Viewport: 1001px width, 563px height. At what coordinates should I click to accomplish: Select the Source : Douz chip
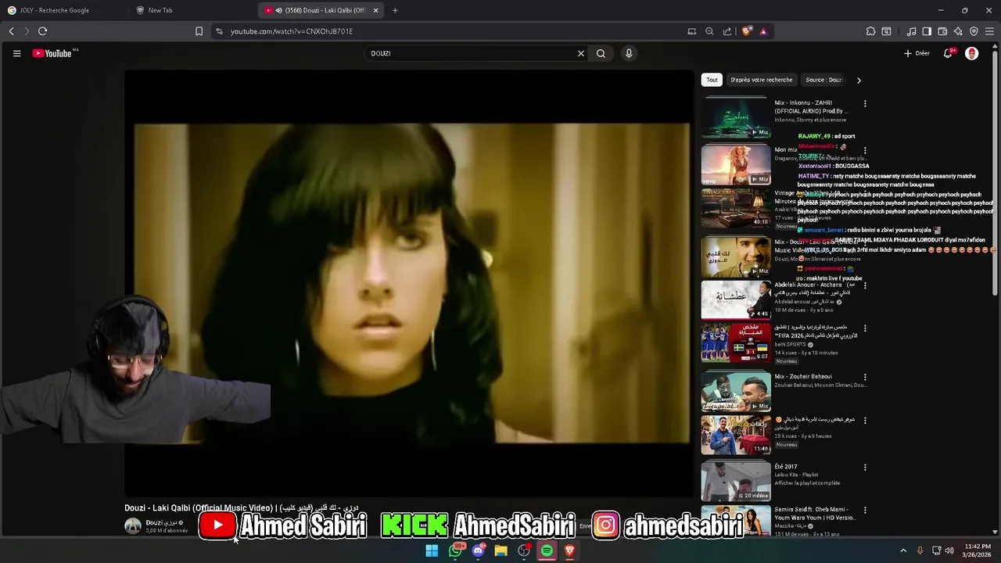pos(824,80)
